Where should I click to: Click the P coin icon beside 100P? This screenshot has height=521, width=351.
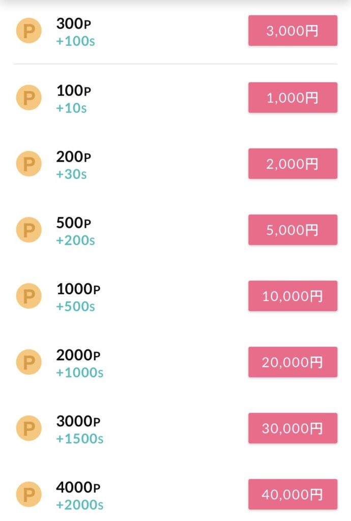click(28, 97)
